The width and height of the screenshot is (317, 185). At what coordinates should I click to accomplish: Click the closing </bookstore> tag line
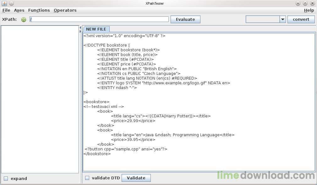(97, 154)
